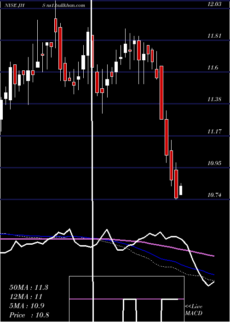Click the large red candle starting at 11.6
The height and width of the screenshot is (322, 230).
coord(161,92)
